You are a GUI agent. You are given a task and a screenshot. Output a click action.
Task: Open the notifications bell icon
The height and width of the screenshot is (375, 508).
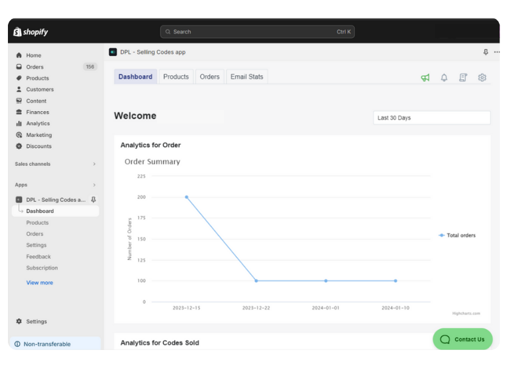[444, 78]
